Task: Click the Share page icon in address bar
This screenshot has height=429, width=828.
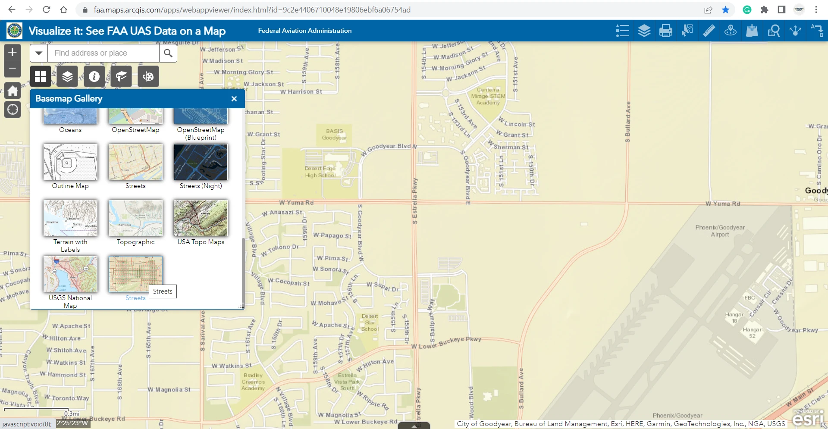Action: pyautogui.click(x=708, y=9)
